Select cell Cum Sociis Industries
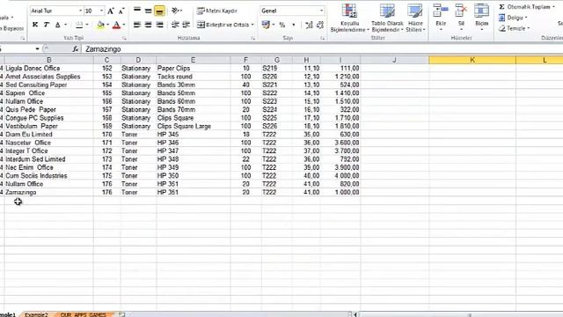The height and width of the screenshot is (317, 563). 49,176
